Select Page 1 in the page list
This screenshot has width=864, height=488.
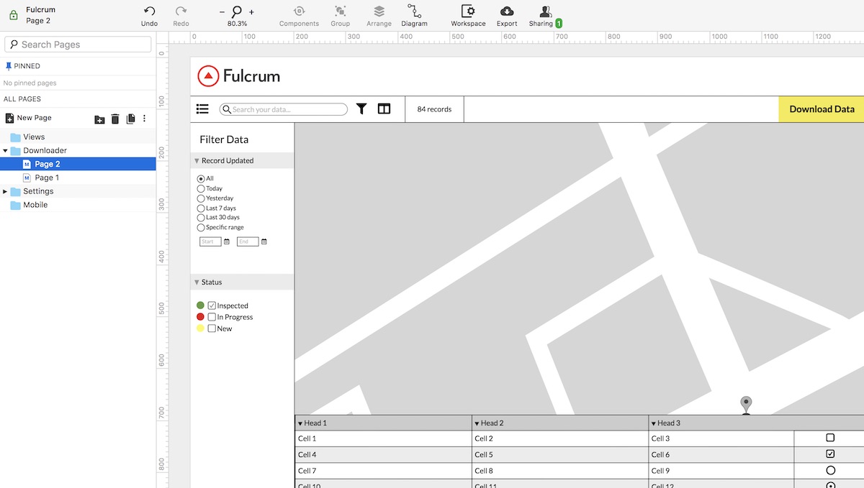tap(47, 178)
